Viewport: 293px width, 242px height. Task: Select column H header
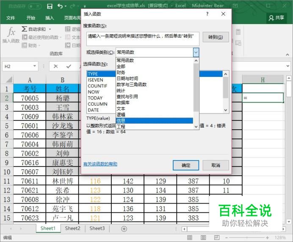263,80
